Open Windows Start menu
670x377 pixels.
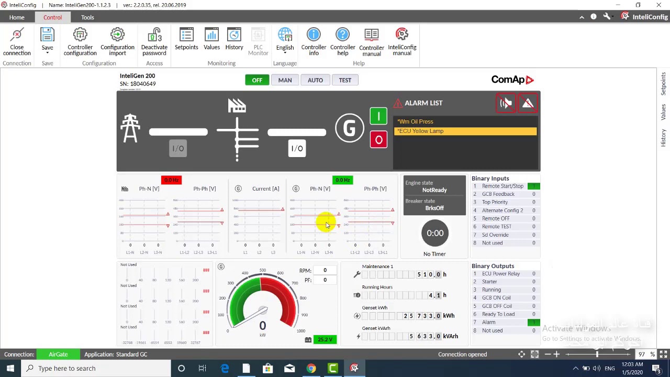click(x=10, y=368)
